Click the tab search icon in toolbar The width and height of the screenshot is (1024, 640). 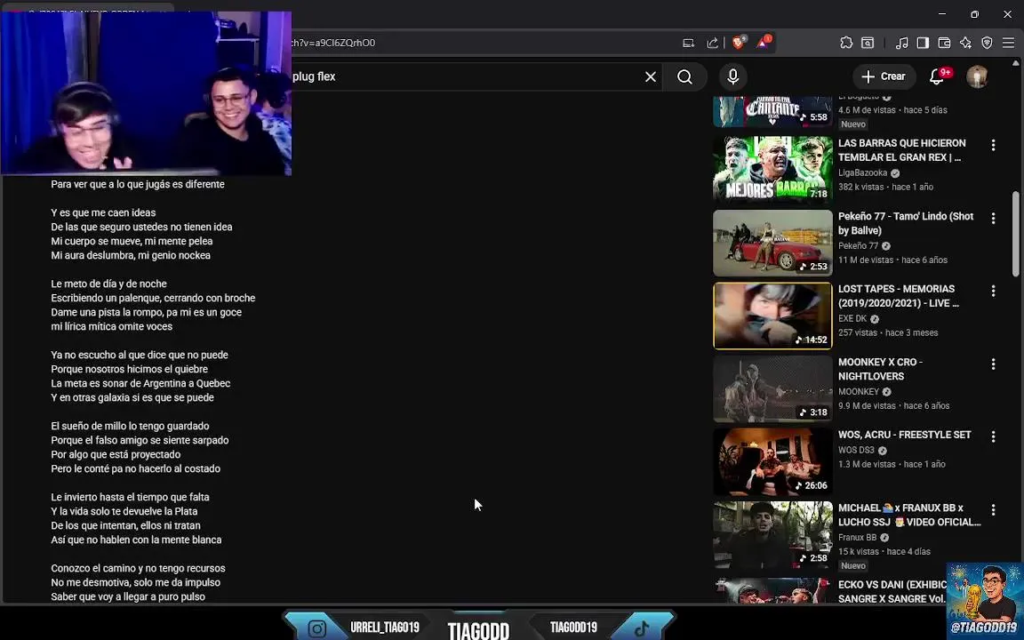pyautogui.click(x=868, y=43)
